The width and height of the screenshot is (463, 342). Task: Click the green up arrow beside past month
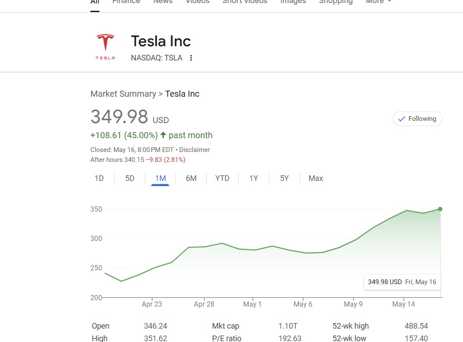pos(163,135)
